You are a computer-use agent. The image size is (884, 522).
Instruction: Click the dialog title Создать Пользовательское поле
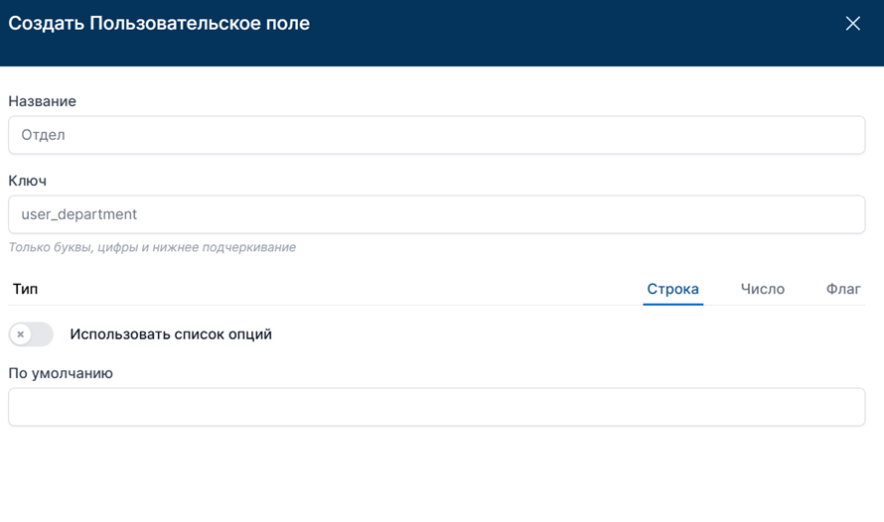coord(159,24)
